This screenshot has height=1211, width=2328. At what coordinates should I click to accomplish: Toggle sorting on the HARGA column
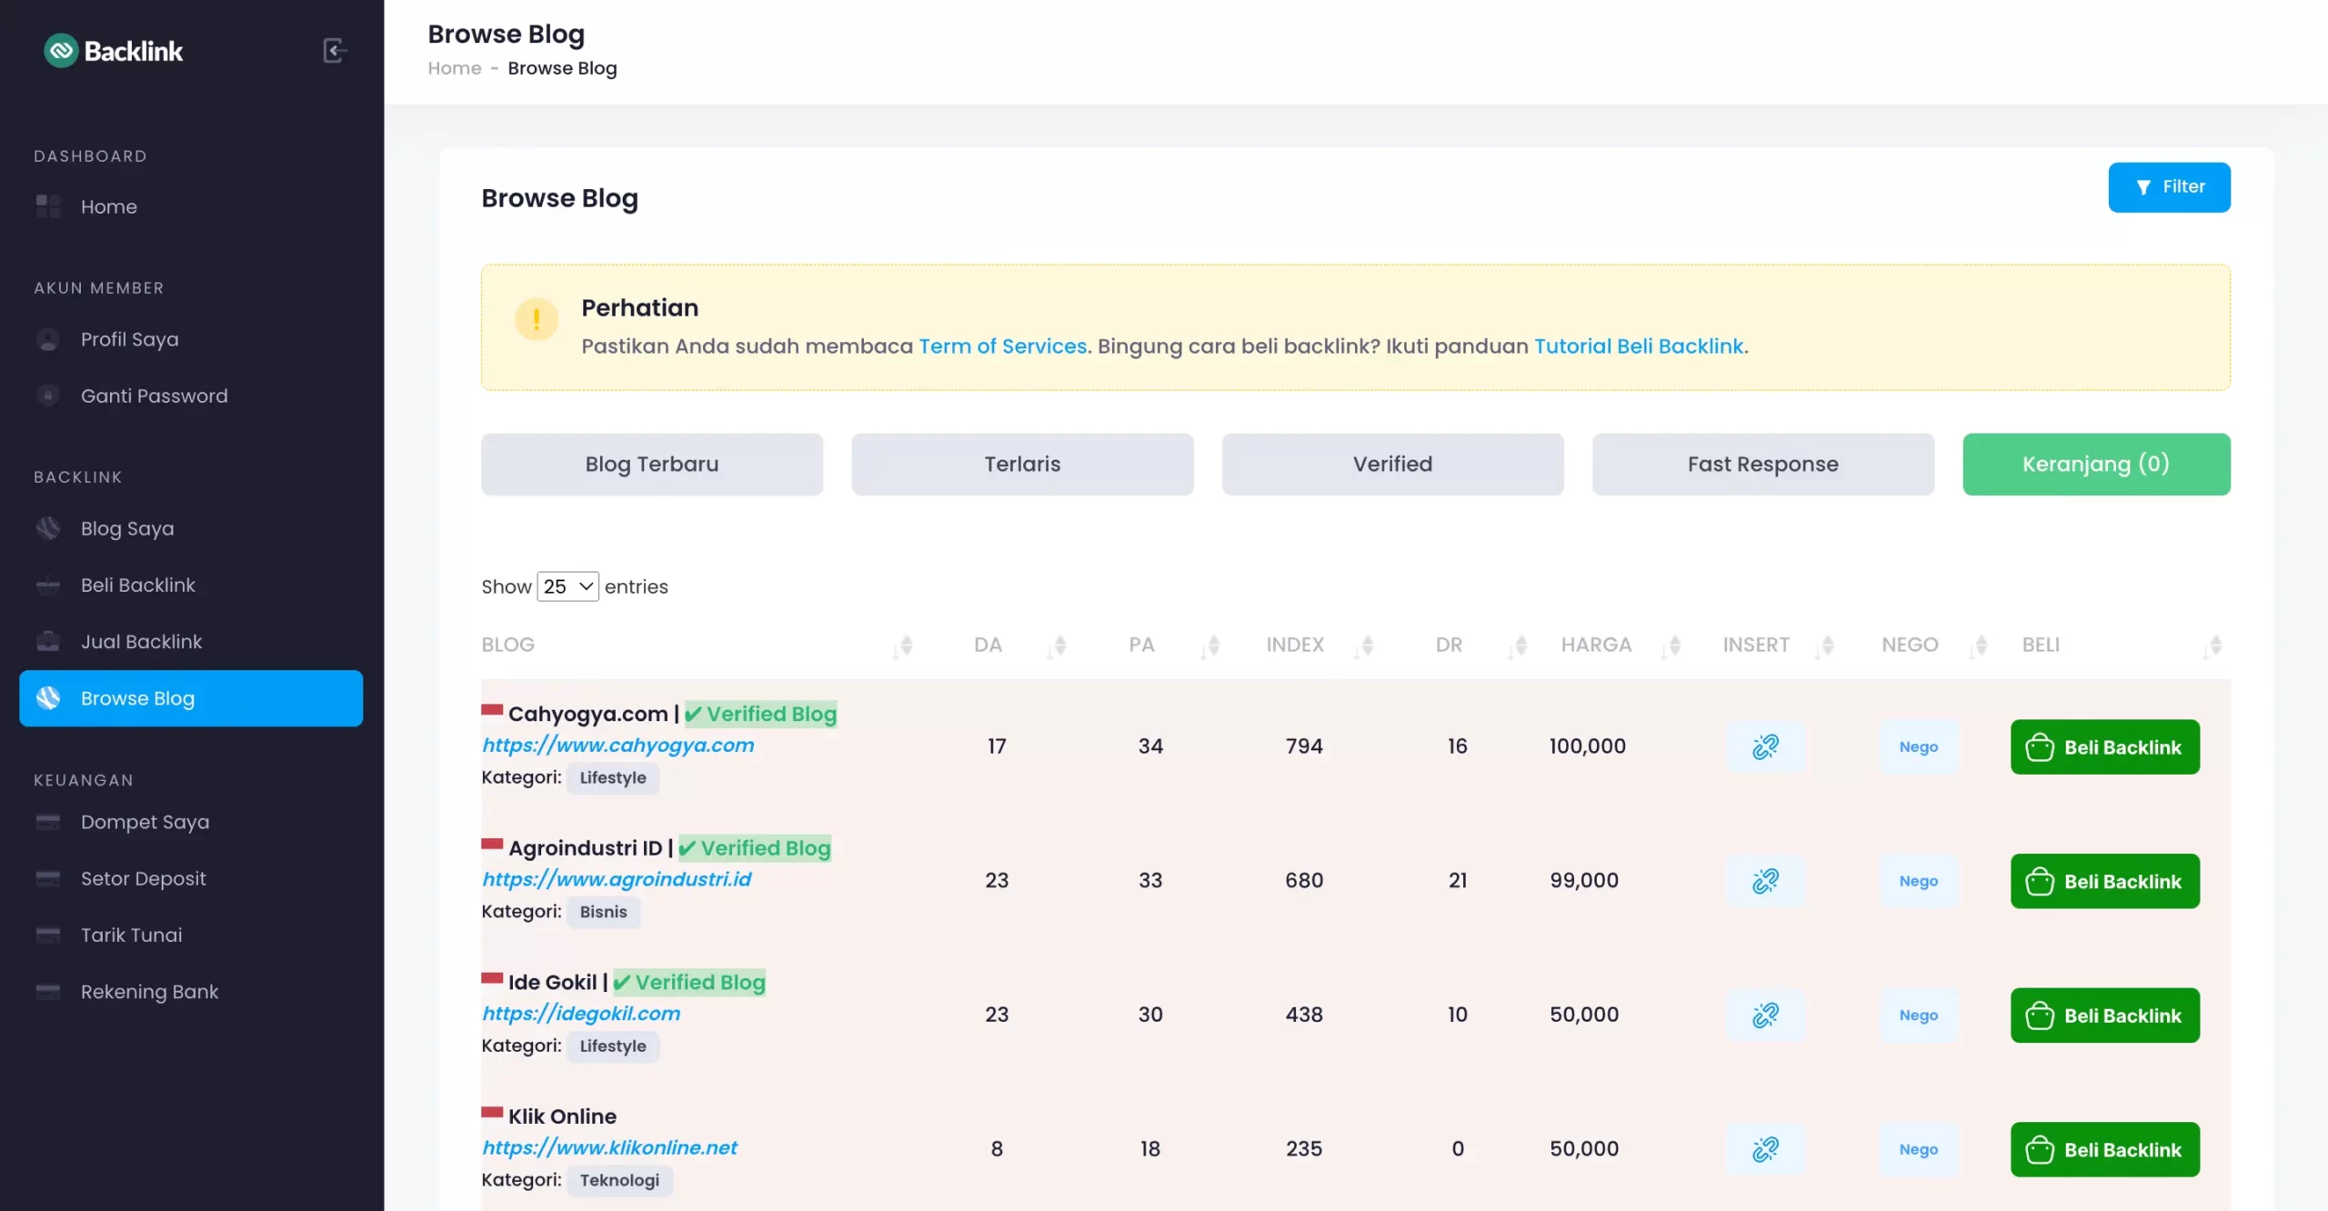pos(1673,647)
